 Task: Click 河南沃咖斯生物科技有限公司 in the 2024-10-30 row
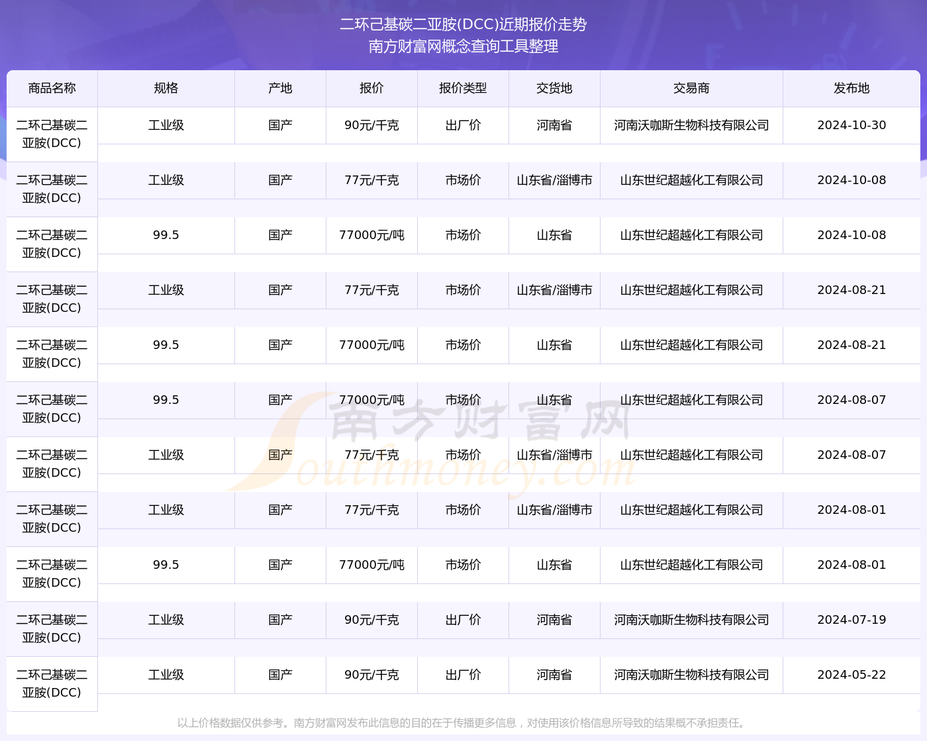point(691,125)
